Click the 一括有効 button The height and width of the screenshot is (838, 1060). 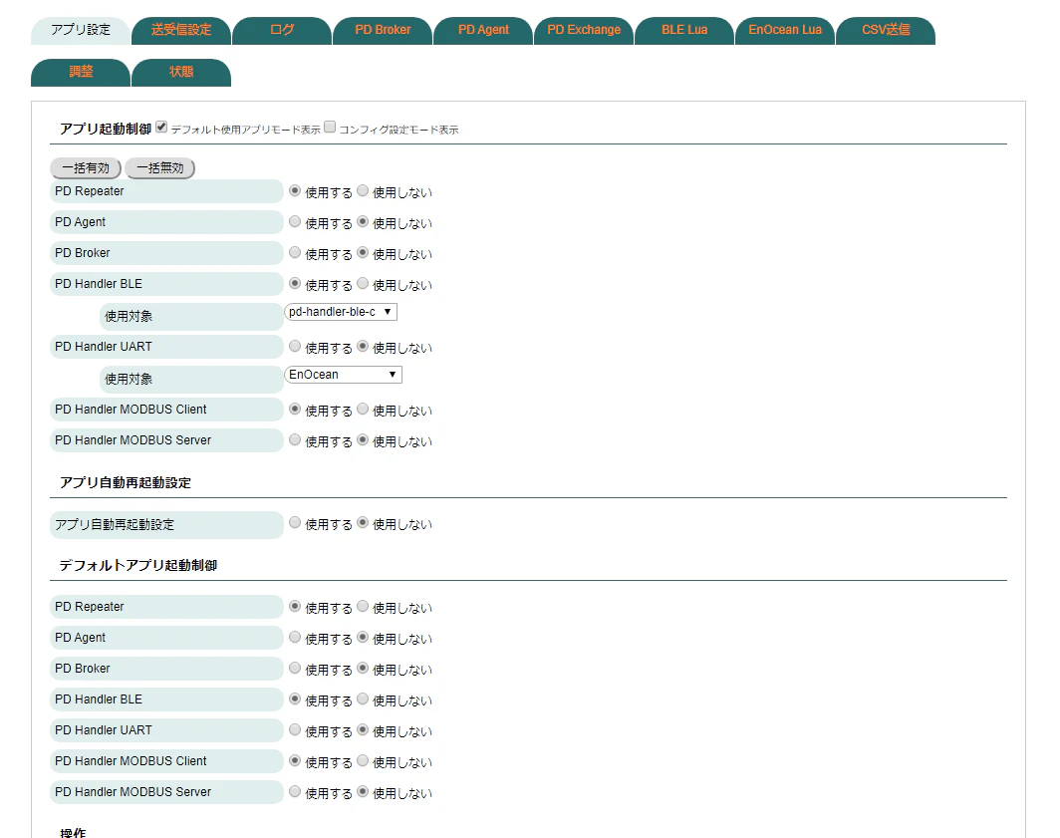click(x=86, y=167)
